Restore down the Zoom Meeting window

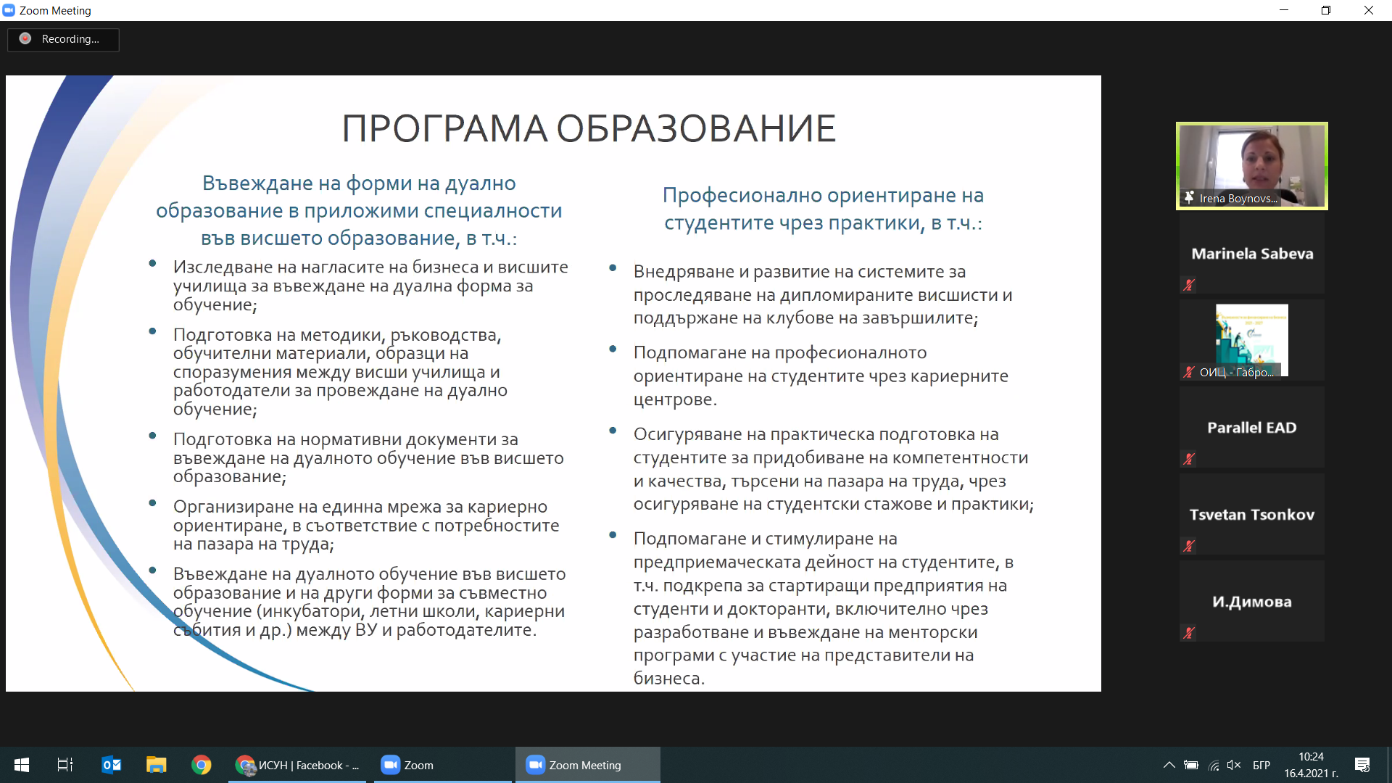pos(1326,10)
